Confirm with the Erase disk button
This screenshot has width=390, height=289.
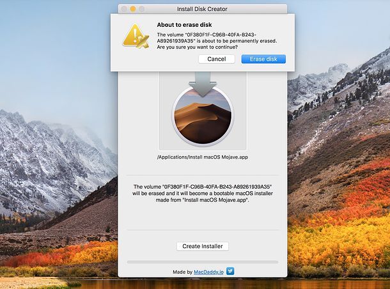tap(263, 59)
